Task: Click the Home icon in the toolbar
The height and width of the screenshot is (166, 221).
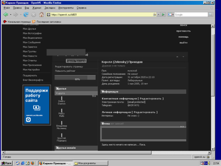Action: pos(41,15)
